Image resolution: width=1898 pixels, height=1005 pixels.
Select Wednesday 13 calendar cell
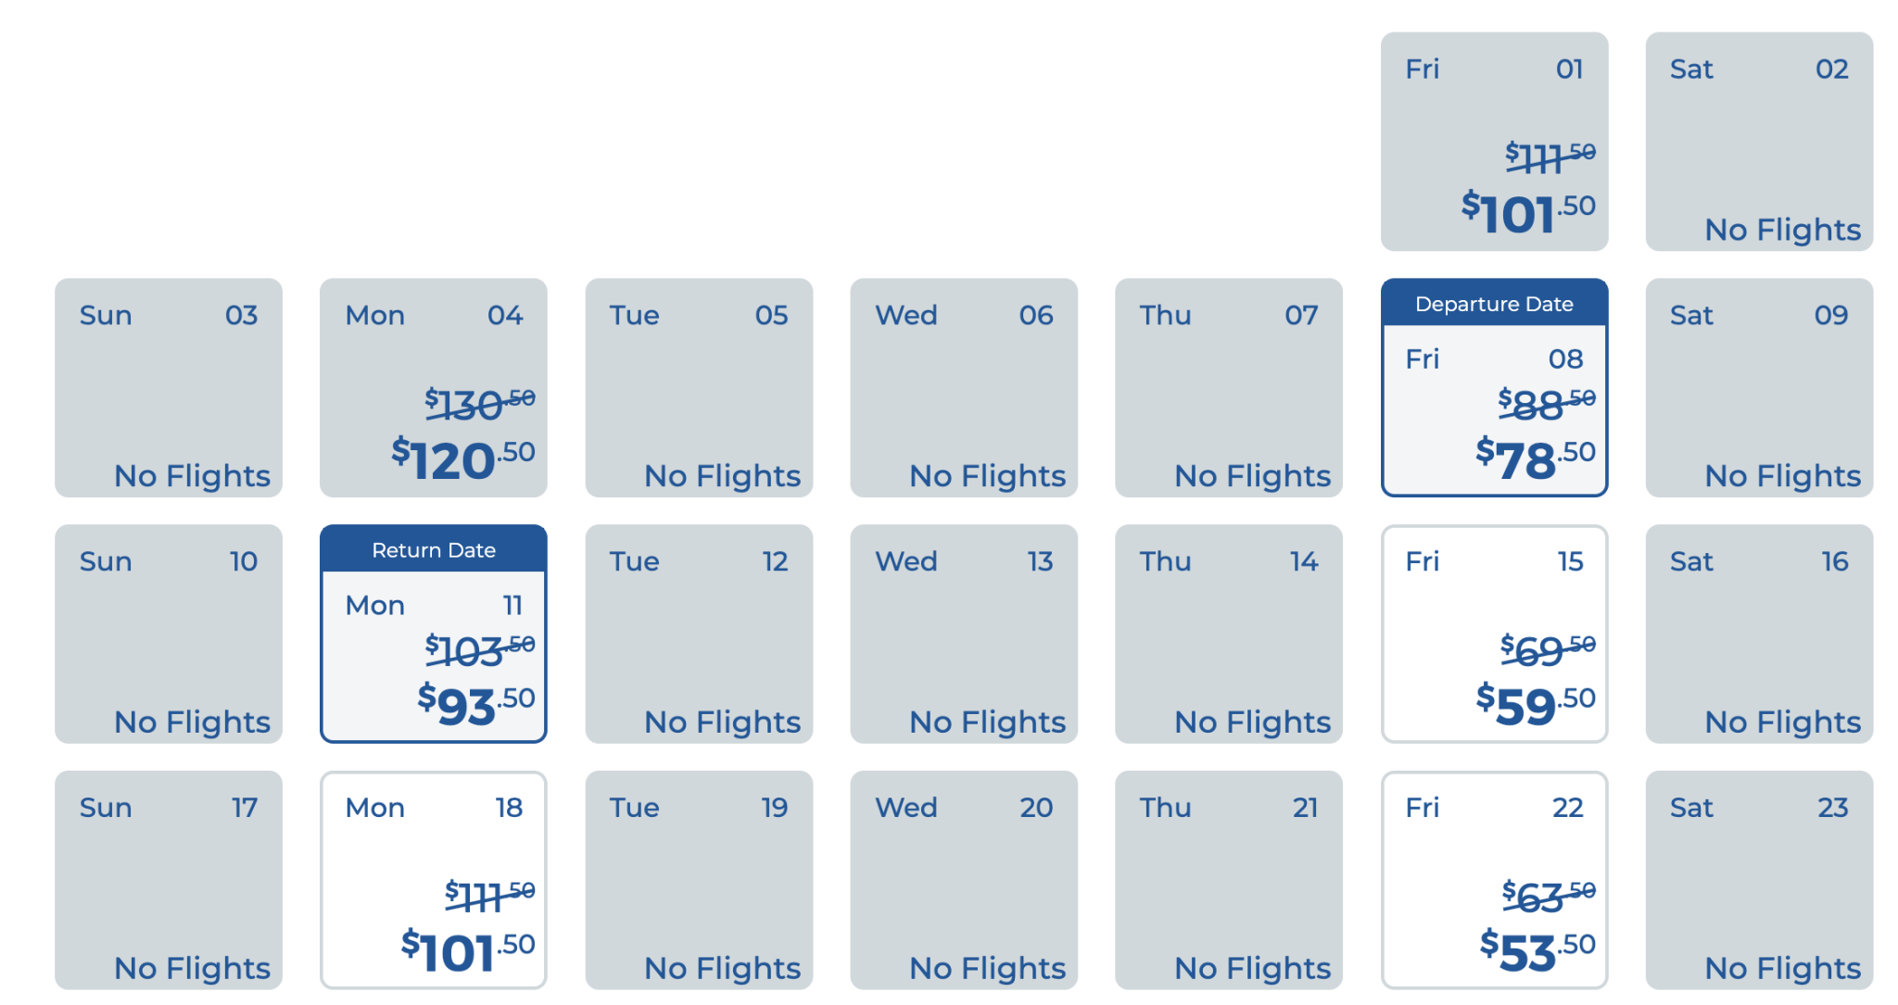click(x=964, y=634)
